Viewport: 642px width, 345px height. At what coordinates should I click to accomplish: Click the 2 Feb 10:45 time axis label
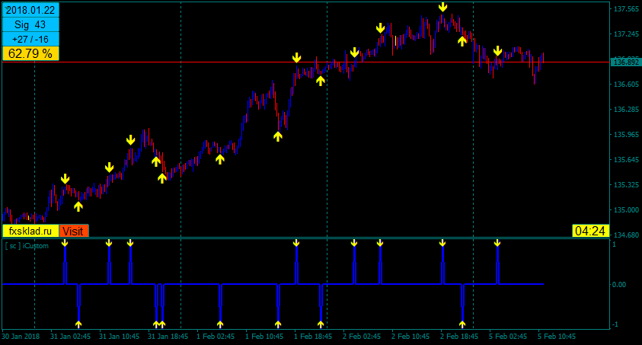tap(410, 337)
